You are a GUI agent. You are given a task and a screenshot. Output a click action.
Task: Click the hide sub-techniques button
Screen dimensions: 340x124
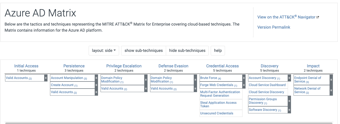(187, 51)
